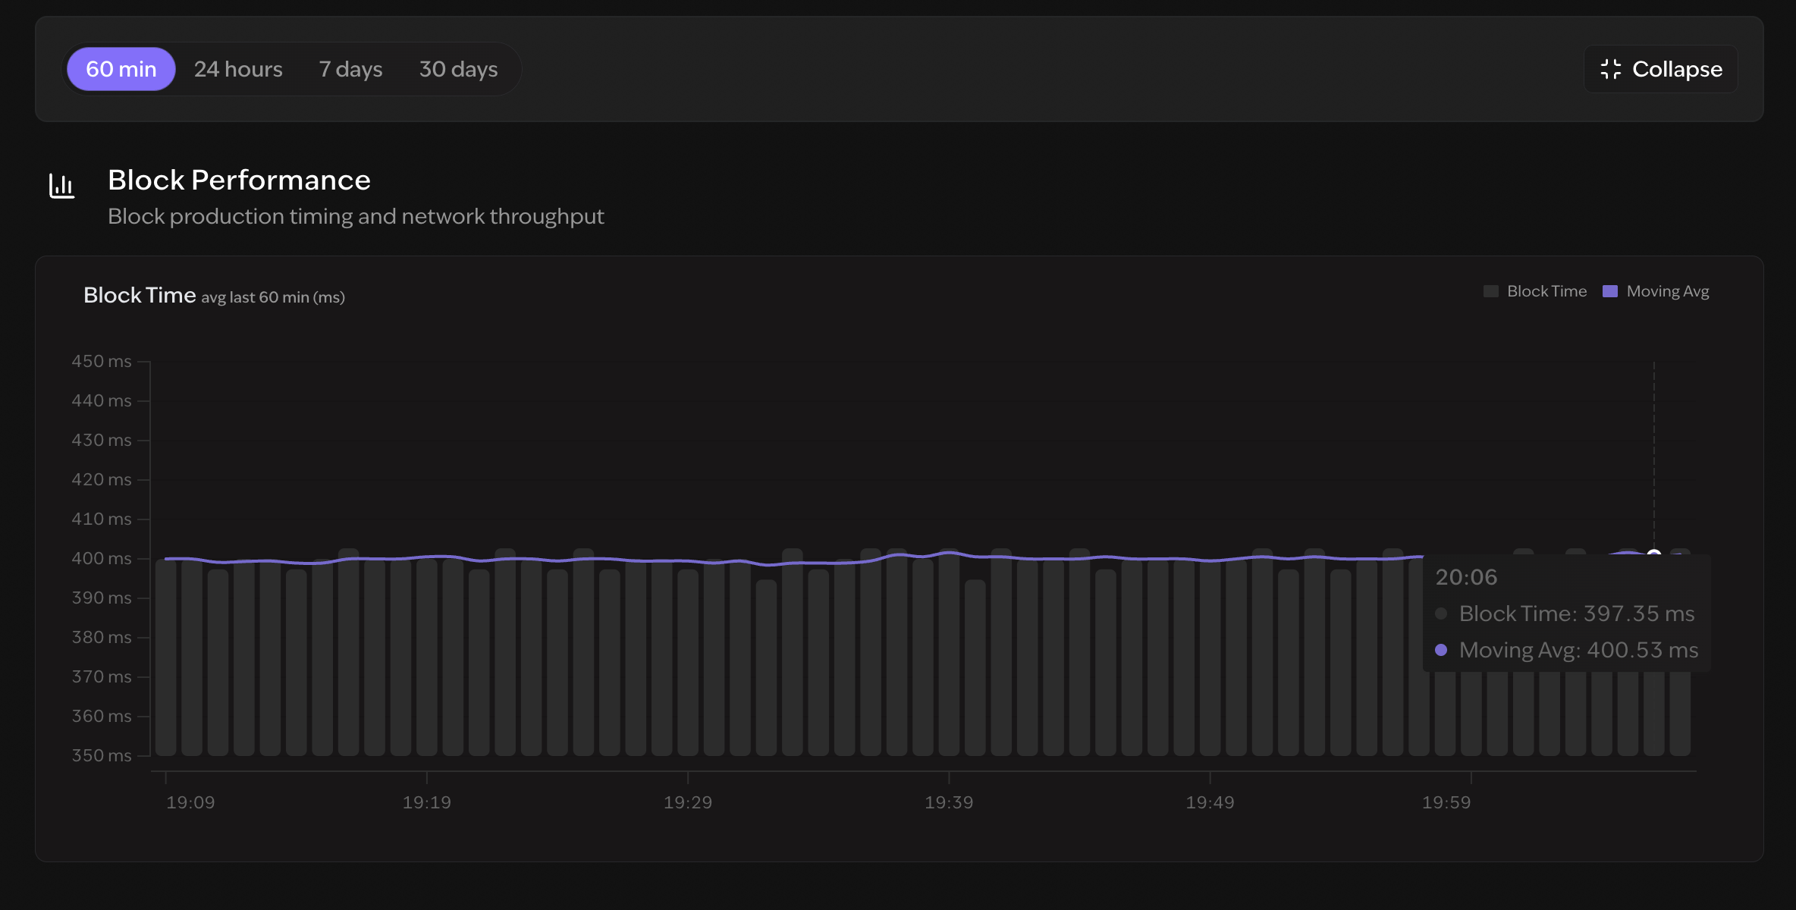Click the 350 ms y-axis label
The image size is (1796, 910).
102,755
